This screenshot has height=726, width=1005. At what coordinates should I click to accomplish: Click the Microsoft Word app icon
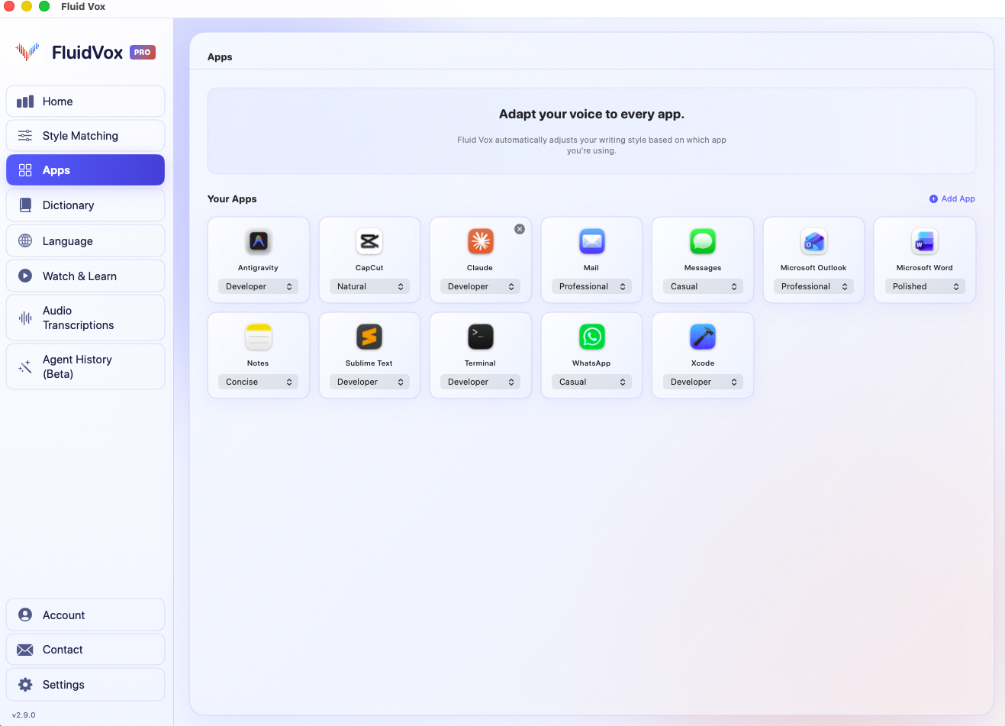coord(925,241)
